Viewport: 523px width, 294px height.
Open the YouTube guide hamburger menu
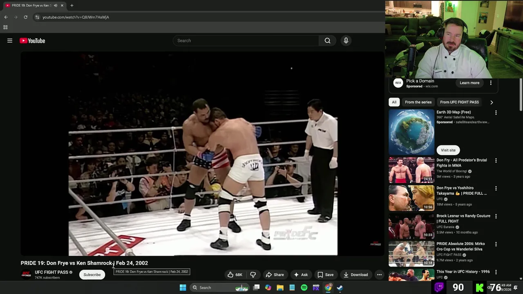10,40
